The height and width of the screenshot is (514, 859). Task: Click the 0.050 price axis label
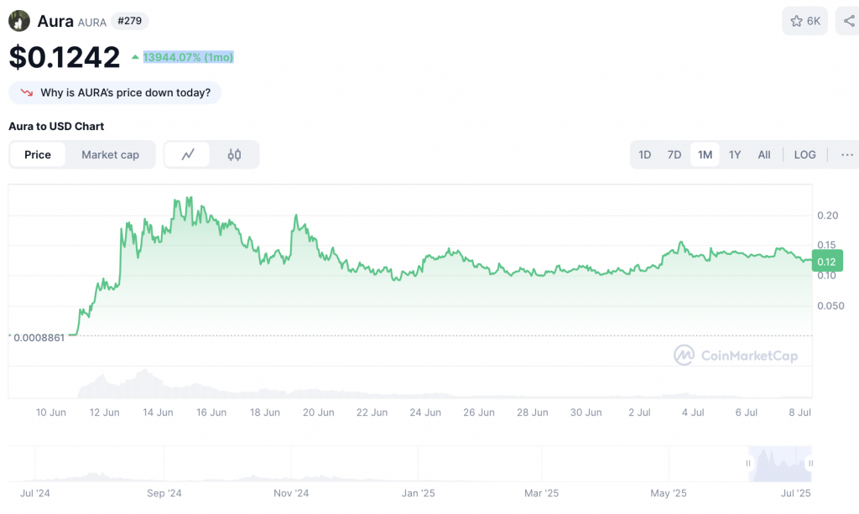coord(830,306)
